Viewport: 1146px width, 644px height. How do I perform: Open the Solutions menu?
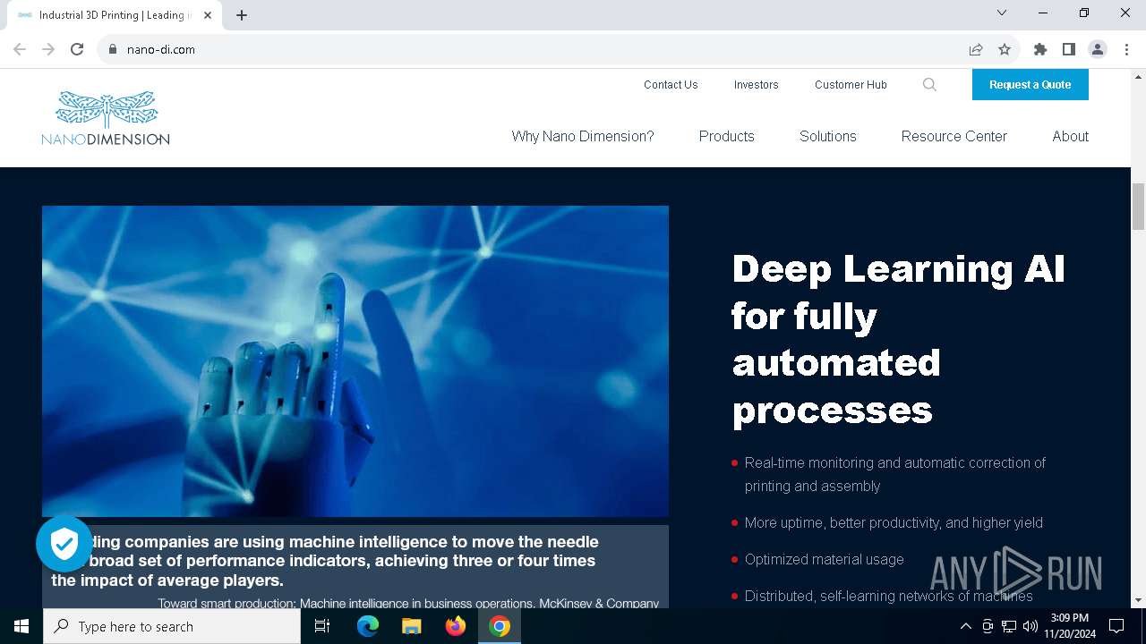828,136
